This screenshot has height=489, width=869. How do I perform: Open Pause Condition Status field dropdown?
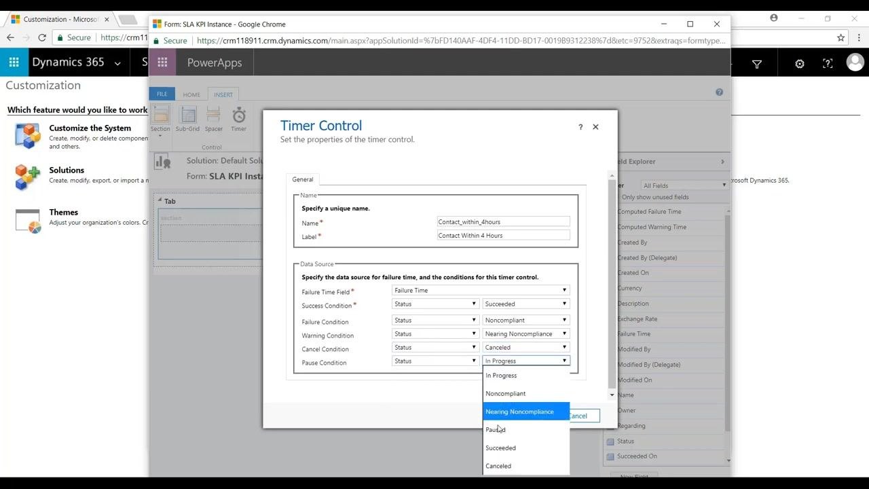[435, 361]
